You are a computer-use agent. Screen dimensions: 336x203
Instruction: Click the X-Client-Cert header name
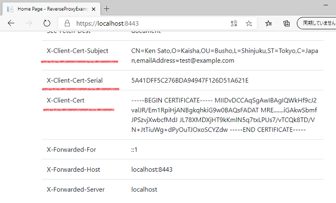tap(66, 100)
